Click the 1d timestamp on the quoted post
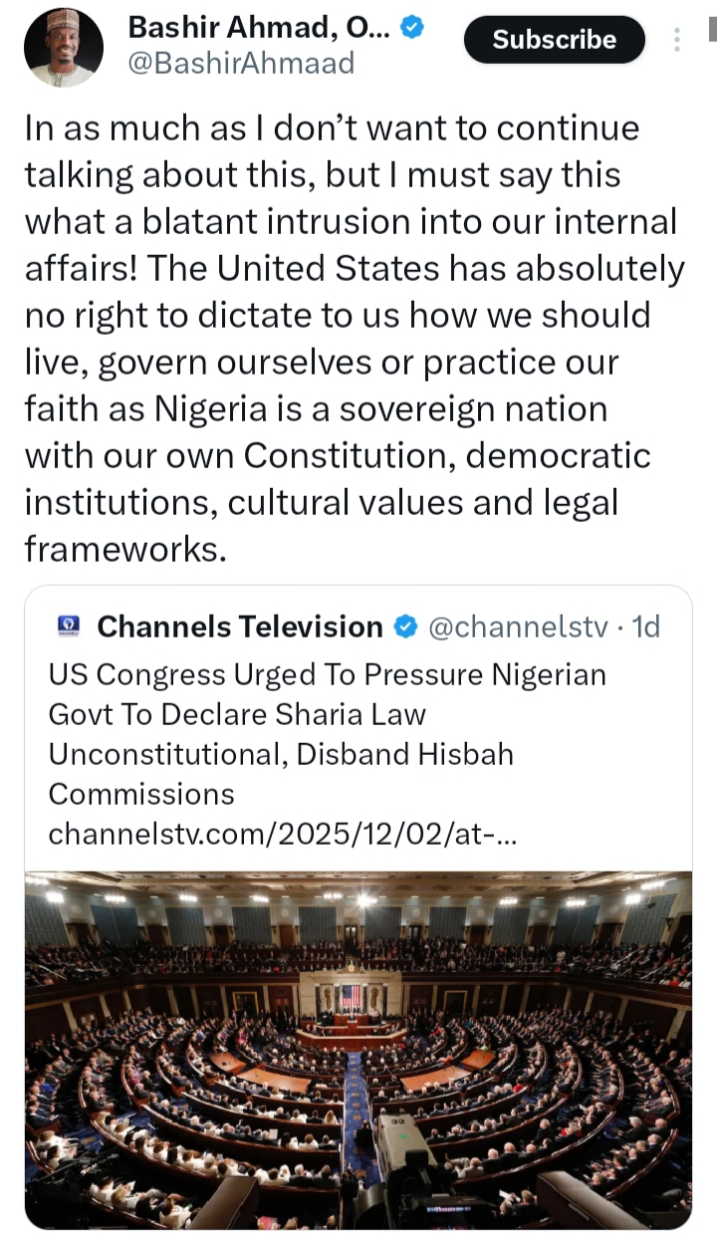 click(x=647, y=626)
